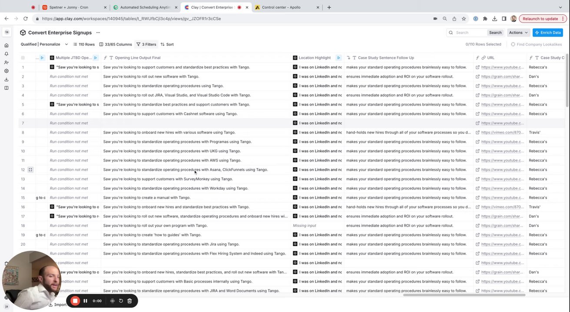Viewport: 570px width, 312px height.
Task: Run the Location Highlight column play icon
Action: 338,58
